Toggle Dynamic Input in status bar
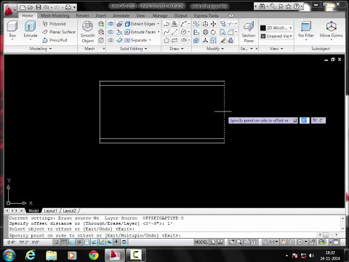The height and width of the screenshot is (262, 349). [x=109, y=242]
